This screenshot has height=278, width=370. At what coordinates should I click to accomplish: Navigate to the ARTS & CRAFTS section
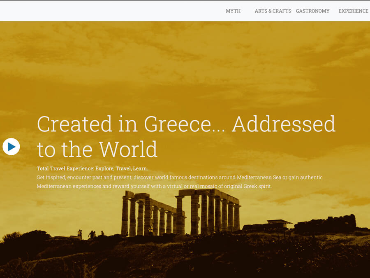[x=273, y=11]
